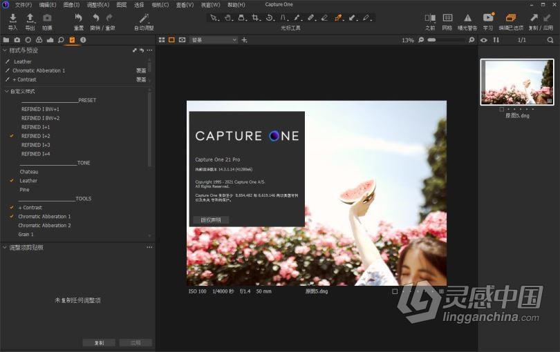The height and width of the screenshot is (352, 560).
Task: Open the Details magnifier tool tab
Action: 61,40
